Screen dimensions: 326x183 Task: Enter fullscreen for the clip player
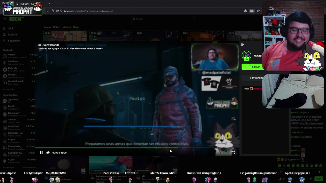[233, 153]
